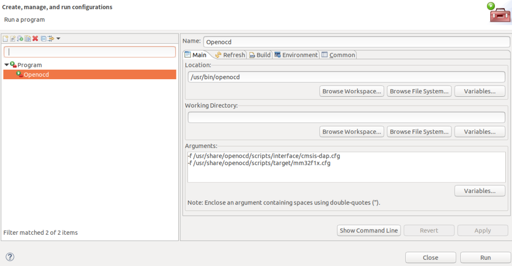Click the mm32f1x.cfg argument line
This screenshot has height=266, width=512.
259,163
